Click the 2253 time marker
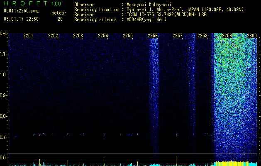Screen dimensions: 261x166 coord(78,35)
